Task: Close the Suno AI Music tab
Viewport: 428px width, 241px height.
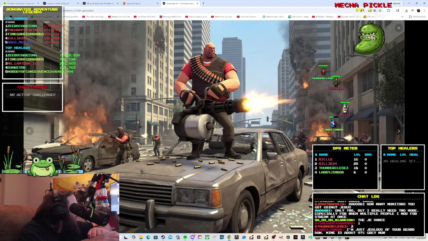Action: [157, 3]
